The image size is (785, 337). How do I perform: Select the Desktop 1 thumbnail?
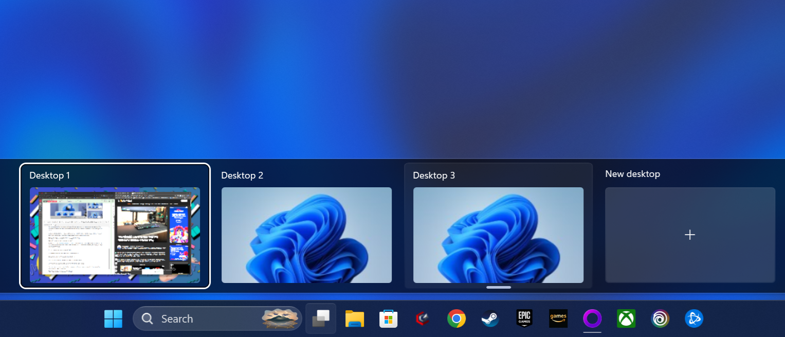(x=115, y=235)
